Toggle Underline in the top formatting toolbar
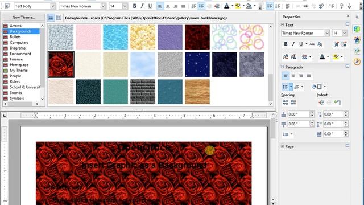The width and height of the screenshot is (364, 205). (150, 6)
